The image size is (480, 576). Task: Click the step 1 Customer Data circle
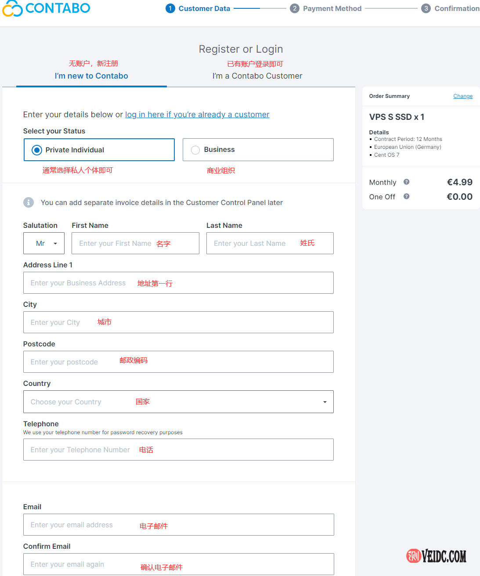click(170, 8)
